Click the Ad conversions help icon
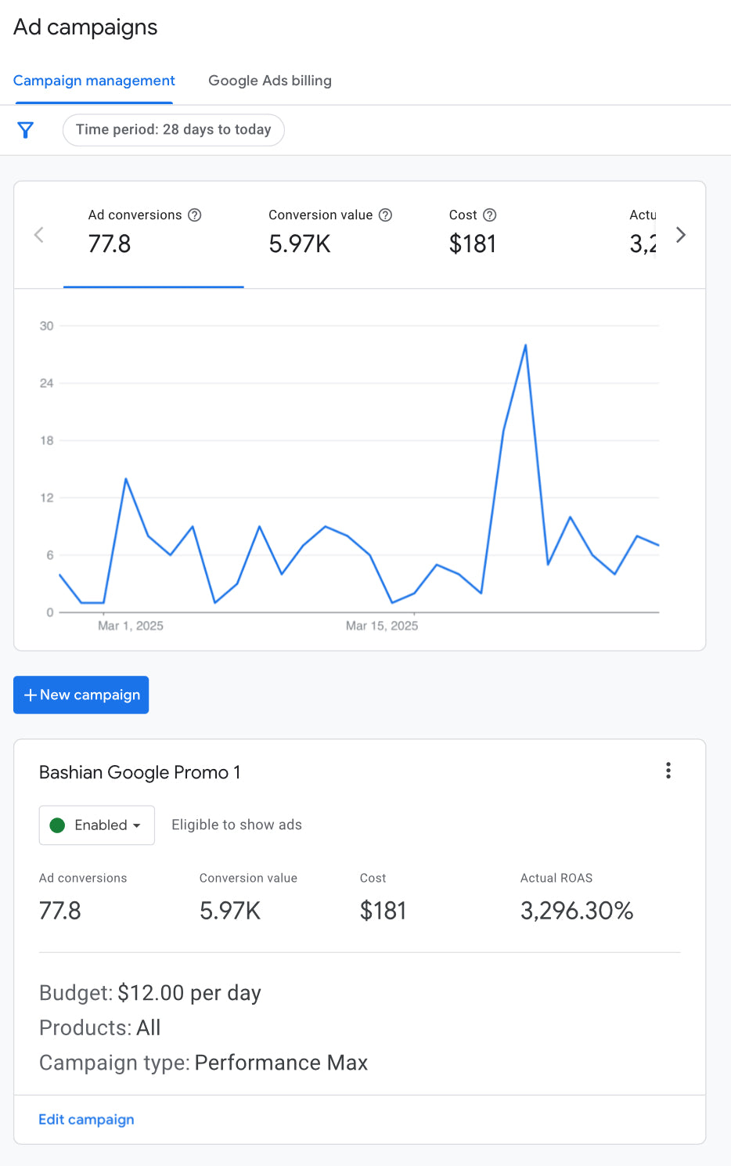The image size is (731, 1166). (196, 215)
